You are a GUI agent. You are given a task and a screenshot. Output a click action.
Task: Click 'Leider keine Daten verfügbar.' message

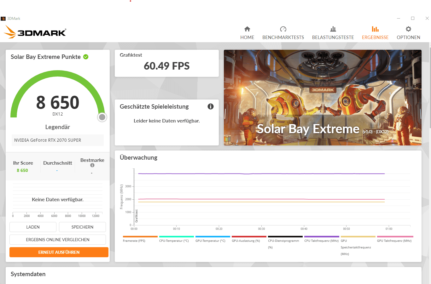click(x=167, y=121)
